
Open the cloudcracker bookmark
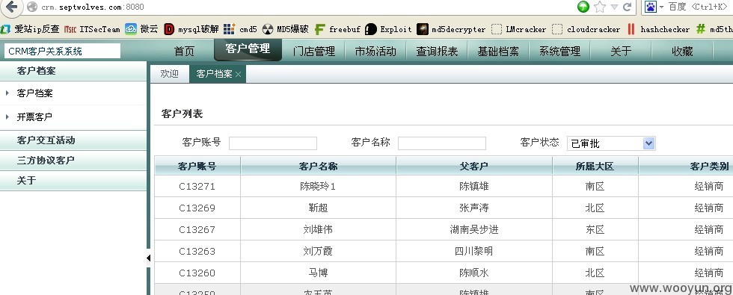click(586, 29)
